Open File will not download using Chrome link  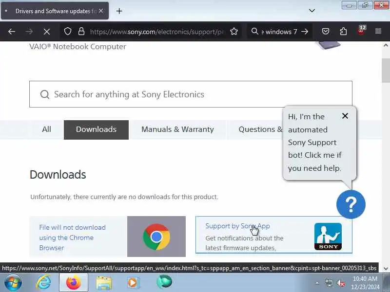(72, 237)
